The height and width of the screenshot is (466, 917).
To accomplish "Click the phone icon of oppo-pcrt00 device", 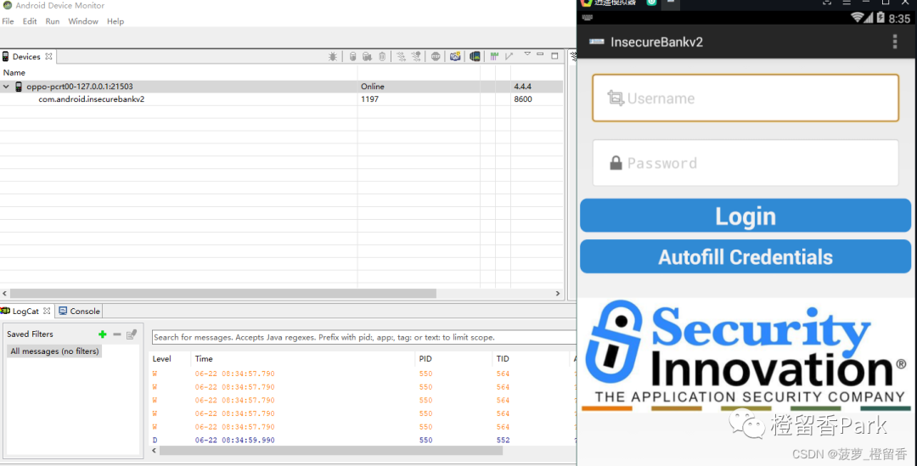I will pos(19,87).
